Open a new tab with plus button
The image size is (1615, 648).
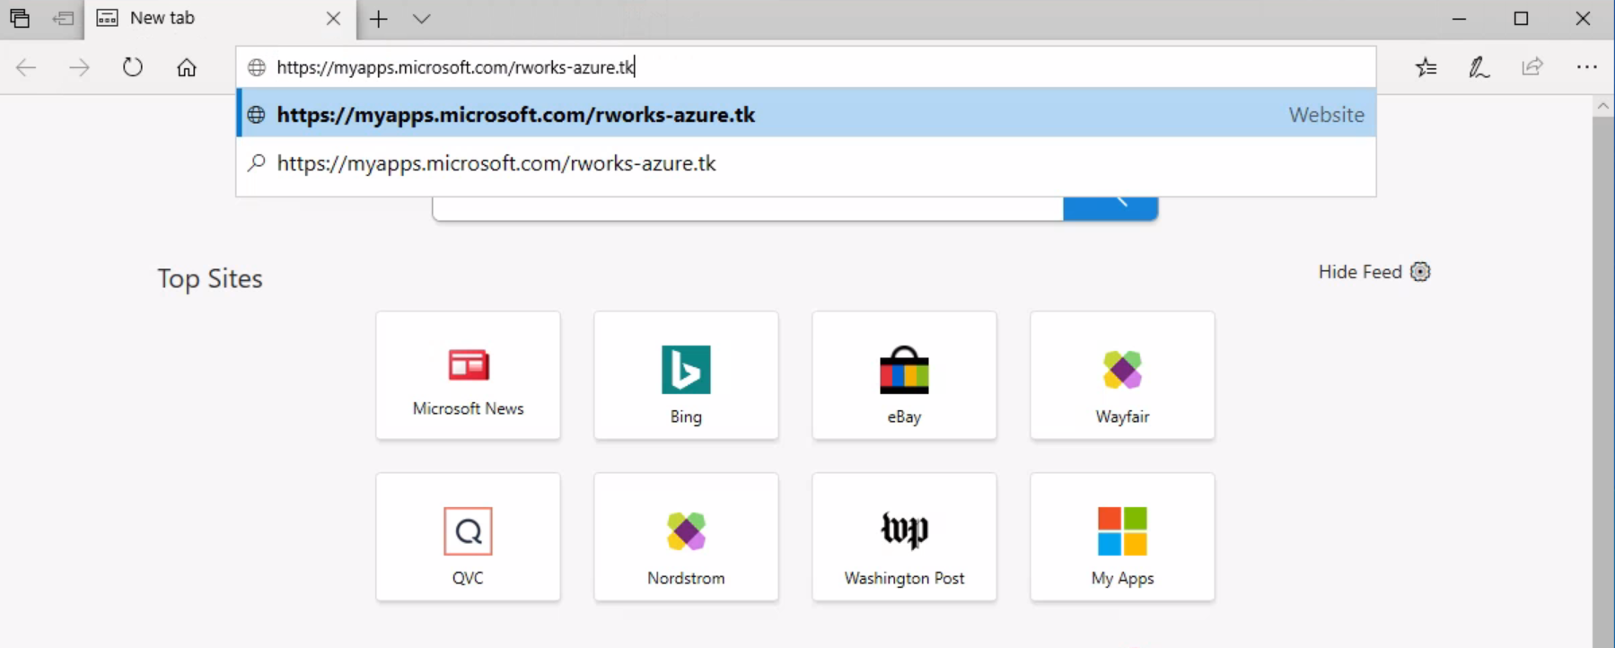tap(379, 18)
